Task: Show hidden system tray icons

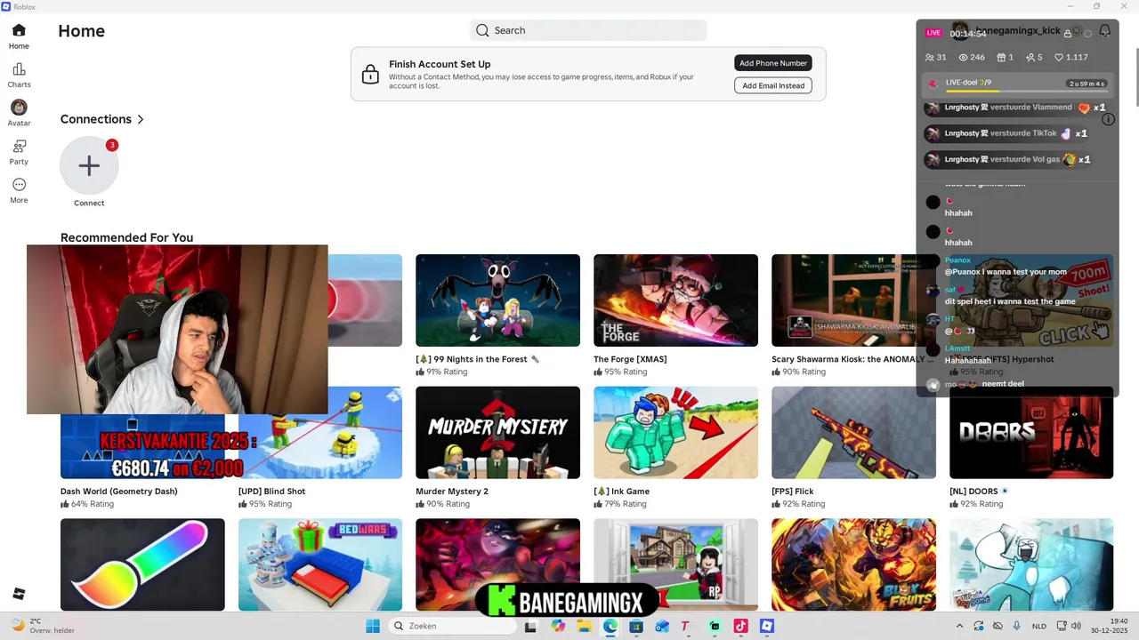Action: tap(959, 626)
